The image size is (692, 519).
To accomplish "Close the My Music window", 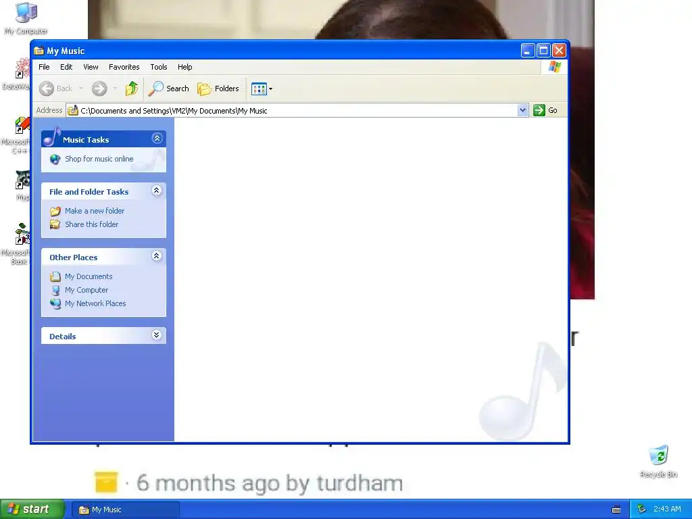I will click(x=559, y=50).
